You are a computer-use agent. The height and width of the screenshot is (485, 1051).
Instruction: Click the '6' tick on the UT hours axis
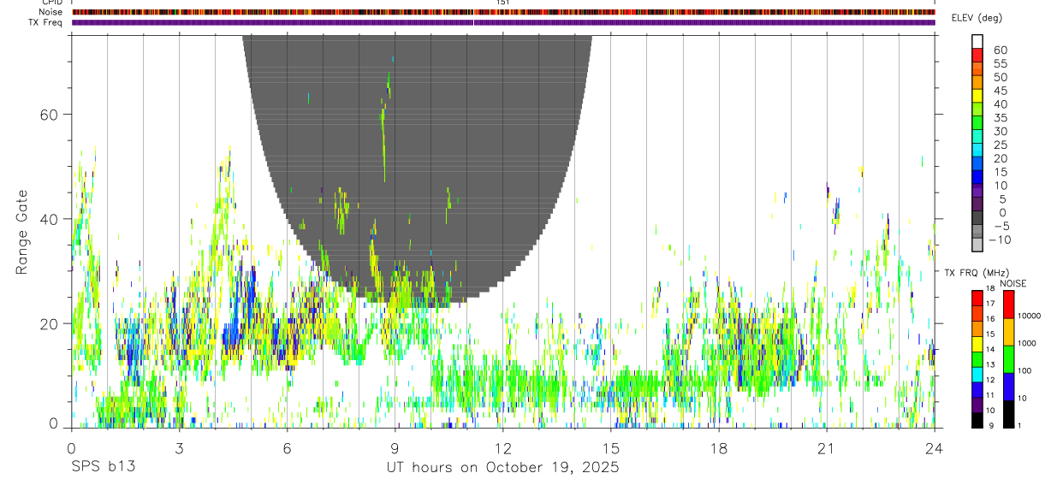pyautogui.click(x=287, y=447)
